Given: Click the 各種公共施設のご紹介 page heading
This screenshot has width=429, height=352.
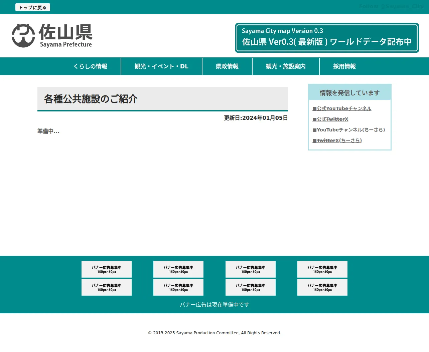Looking at the screenshot, I should point(163,99).
